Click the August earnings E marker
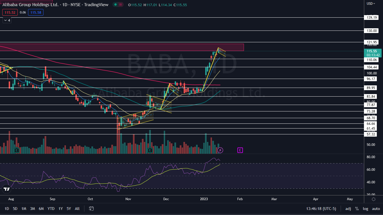 pos(17,150)
